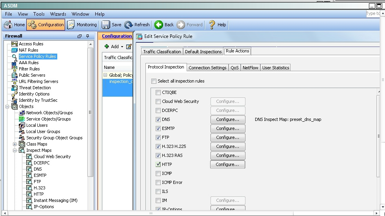Click the bottom horizontal scrollbar right arrow
The image size is (385, 216).
pyautogui.click(x=377, y=213)
